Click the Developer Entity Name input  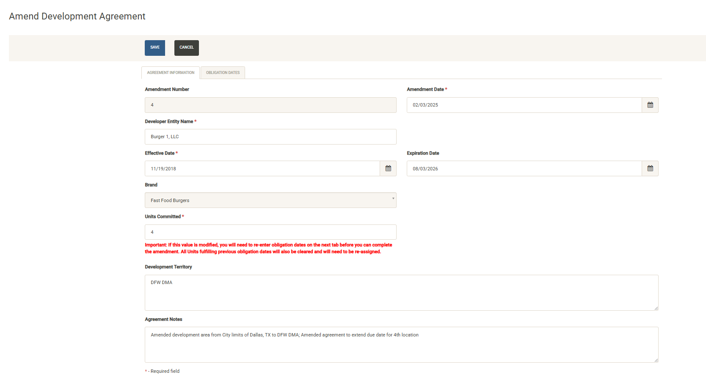pyautogui.click(x=270, y=137)
